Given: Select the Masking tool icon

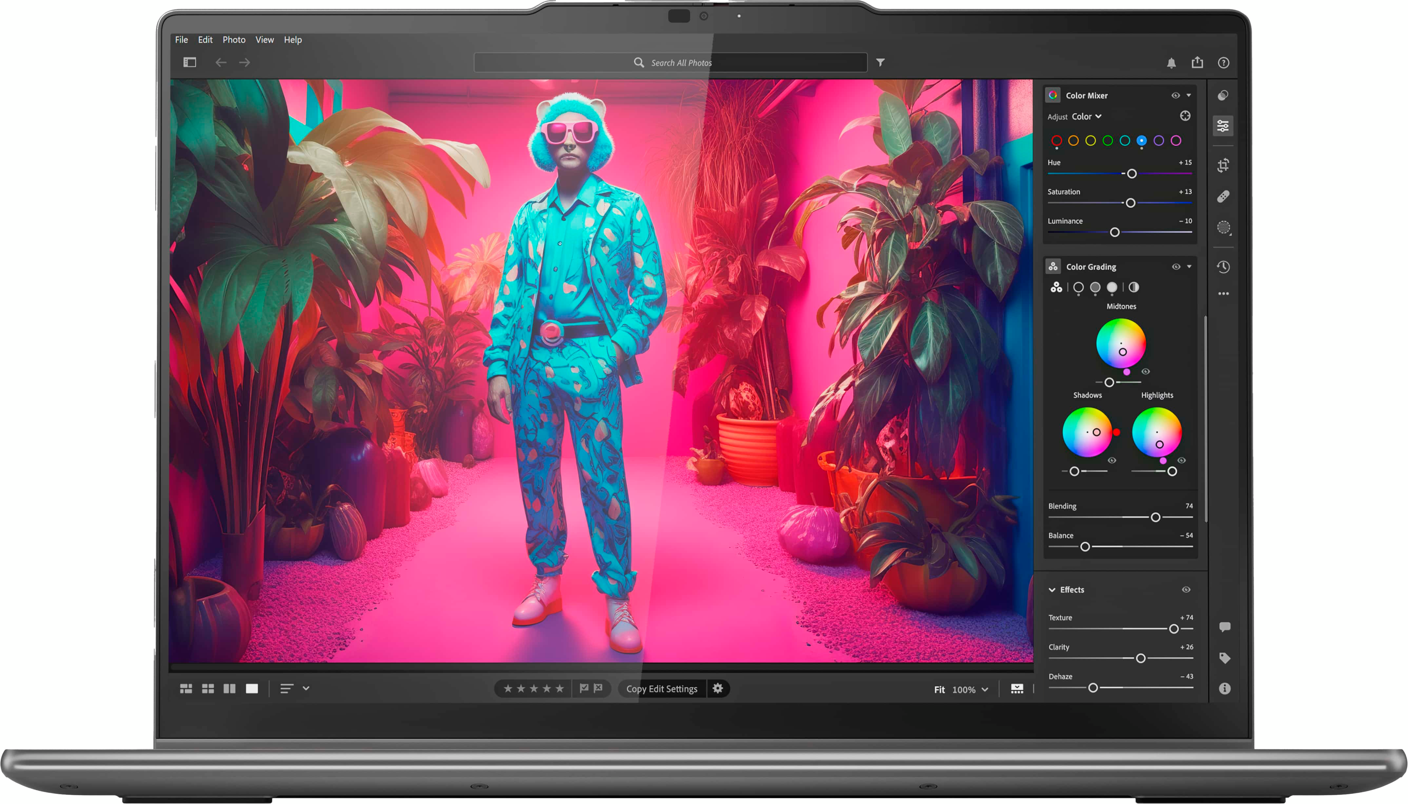Looking at the screenshot, I should tap(1223, 229).
